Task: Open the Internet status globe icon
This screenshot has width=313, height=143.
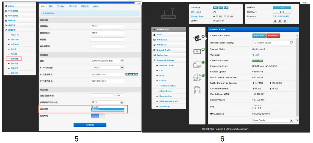Action: (197, 38)
